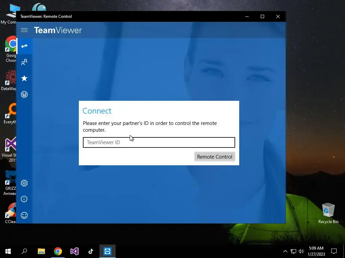Focus the TeamViewer ID input field
This screenshot has height=258, width=345.
click(159, 142)
